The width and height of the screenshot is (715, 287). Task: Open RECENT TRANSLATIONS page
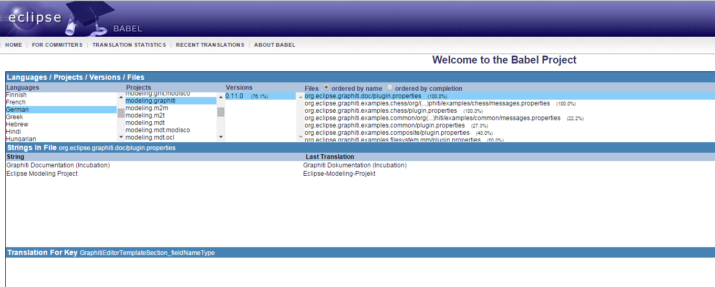coord(210,45)
